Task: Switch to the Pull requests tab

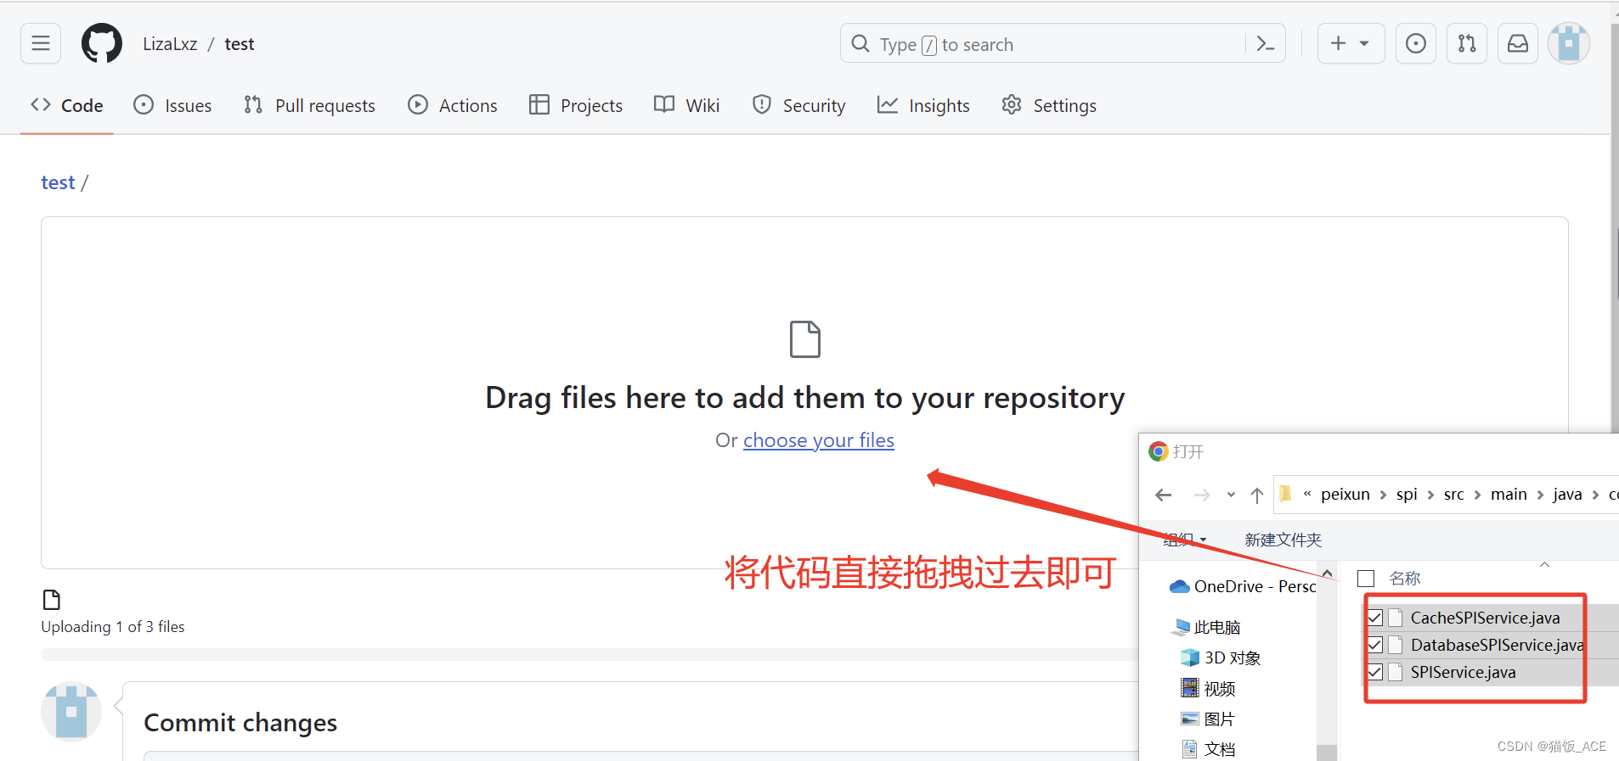Action: [309, 105]
